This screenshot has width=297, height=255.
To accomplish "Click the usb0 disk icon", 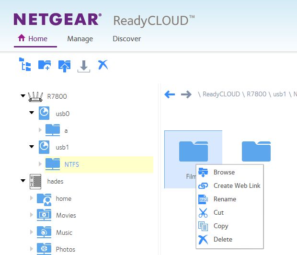I will tap(44, 113).
